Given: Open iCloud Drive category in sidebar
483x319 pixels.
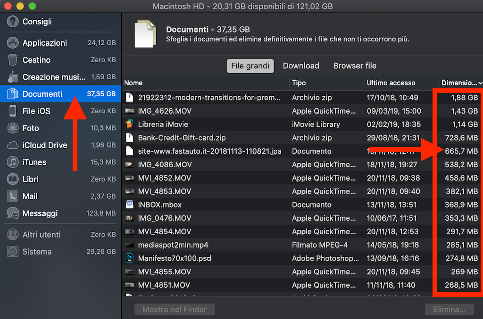Looking at the screenshot, I should [60, 145].
